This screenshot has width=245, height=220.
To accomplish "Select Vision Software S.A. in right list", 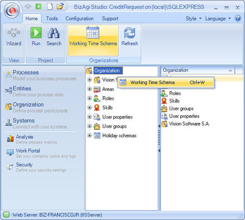I will point(189,123).
